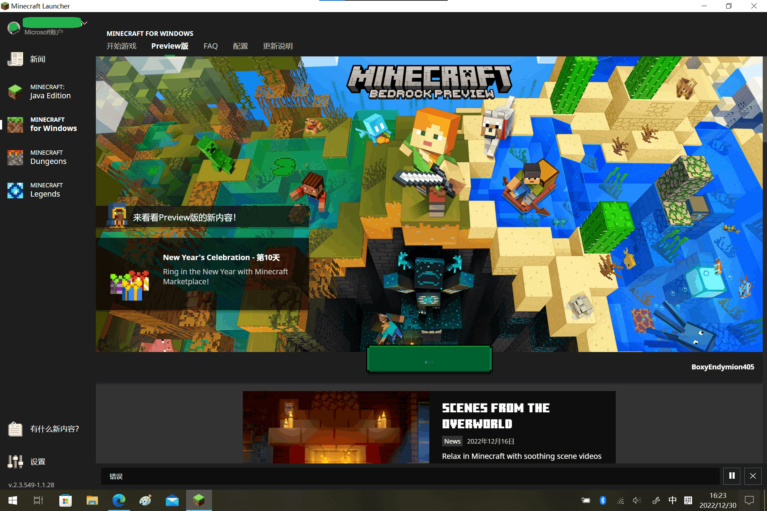This screenshot has height=511, width=767.
Task: Click the 来看看Preview版的新内容 banner
Action: (202, 217)
